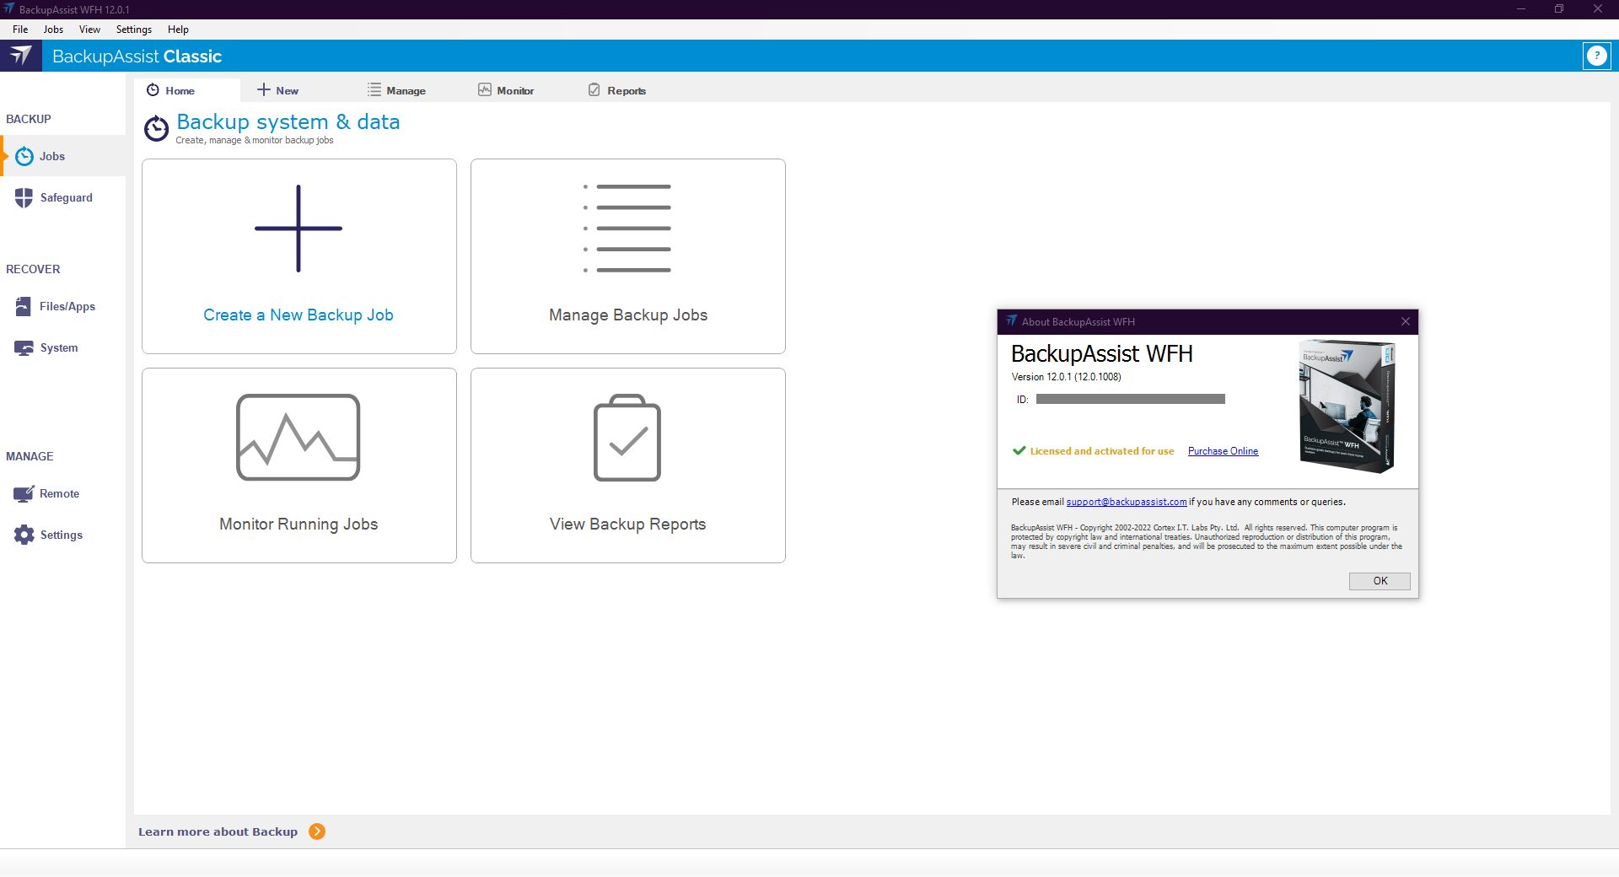Click the Monitor Running Jobs label

pyautogui.click(x=299, y=524)
